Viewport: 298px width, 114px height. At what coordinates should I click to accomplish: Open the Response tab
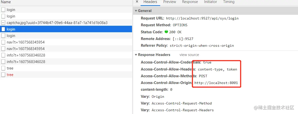coord(190,2)
